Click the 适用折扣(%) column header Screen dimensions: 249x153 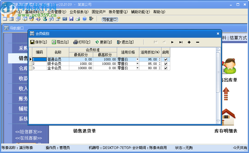coord(150,52)
